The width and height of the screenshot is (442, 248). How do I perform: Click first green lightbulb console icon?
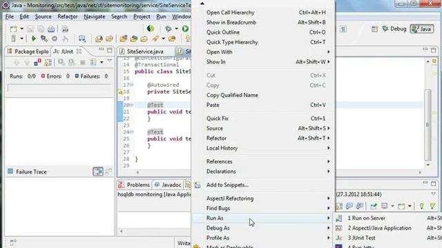coord(422,206)
